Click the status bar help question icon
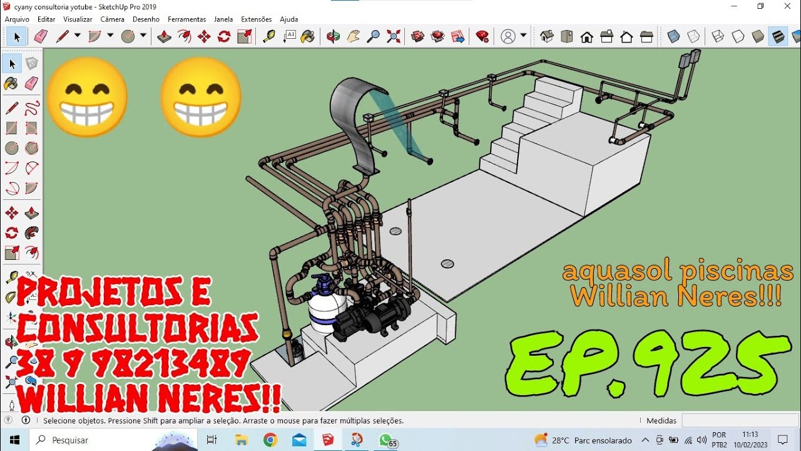 (9, 420)
